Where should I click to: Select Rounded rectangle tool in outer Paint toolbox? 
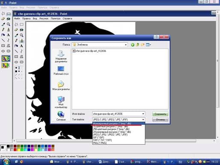9,51
